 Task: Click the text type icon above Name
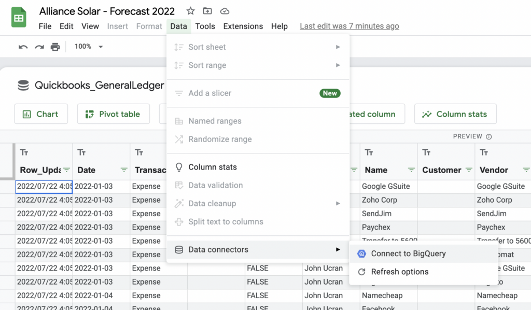coord(369,152)
